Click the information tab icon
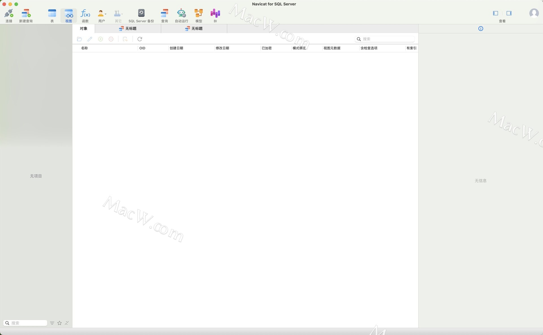Screen dimensions: 543x335 coord(481,29)
